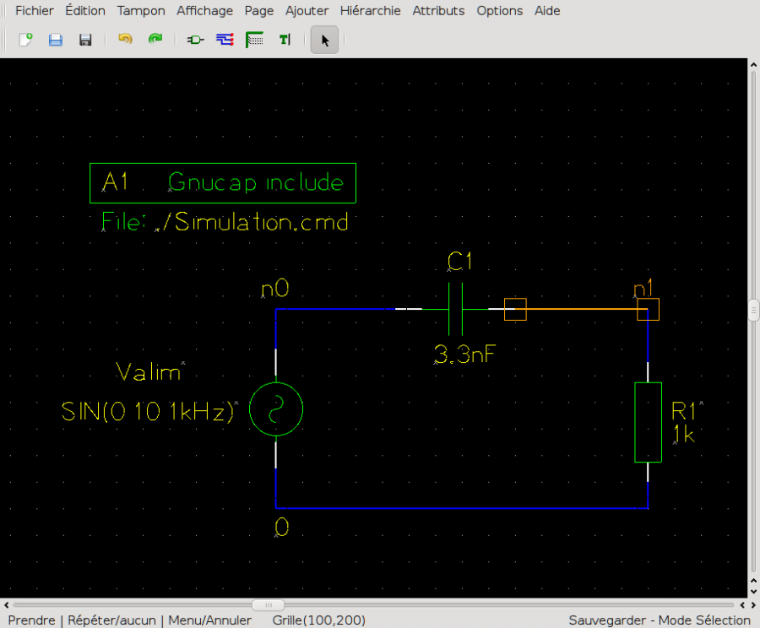Click the '1k' resistor value label
Screen dimensions: 760x628
(684, 434)
